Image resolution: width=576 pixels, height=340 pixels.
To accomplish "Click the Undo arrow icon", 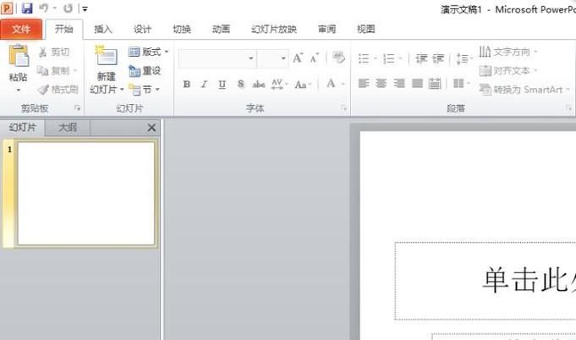I will (x=44, y=8).
